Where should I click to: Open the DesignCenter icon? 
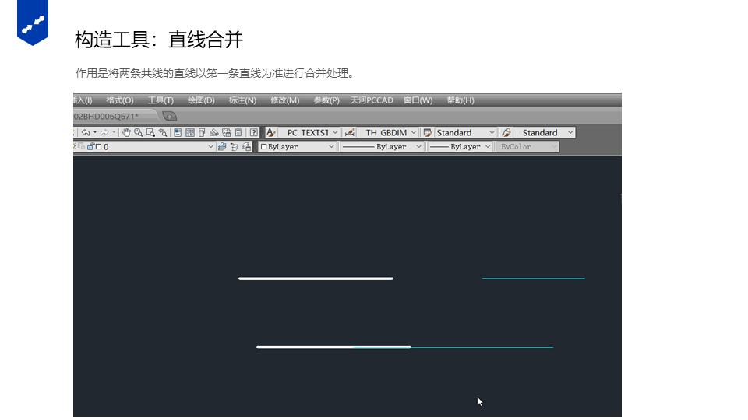pyautogui.click(x=190, y=132)
